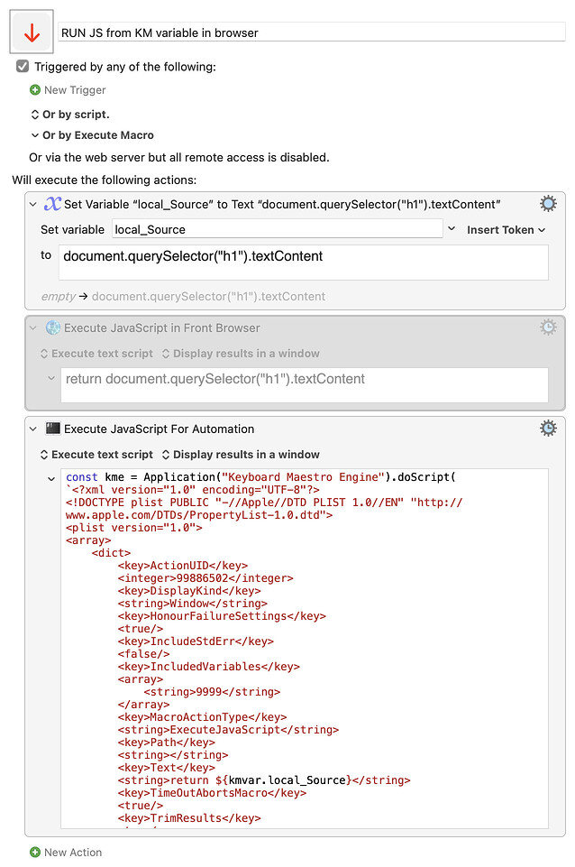Click the 'empty → document.querySelector' preview text

coord(183,297)
